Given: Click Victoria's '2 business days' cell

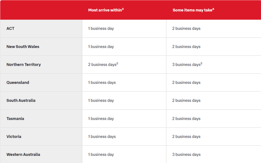Looking at the screenshot, I should (x=214, y=137).
